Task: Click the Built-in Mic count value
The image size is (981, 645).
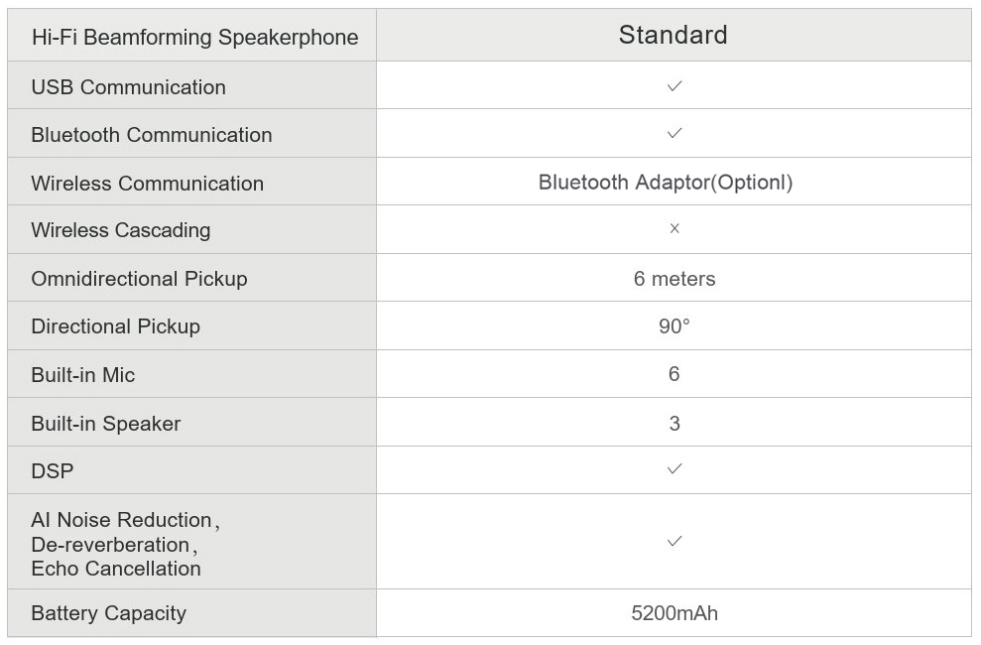Action: (674, 374)
